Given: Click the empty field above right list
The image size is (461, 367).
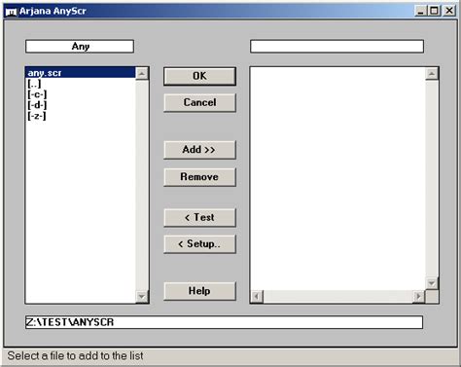Looking at the screenshot, I should click(x=337, y=46).
